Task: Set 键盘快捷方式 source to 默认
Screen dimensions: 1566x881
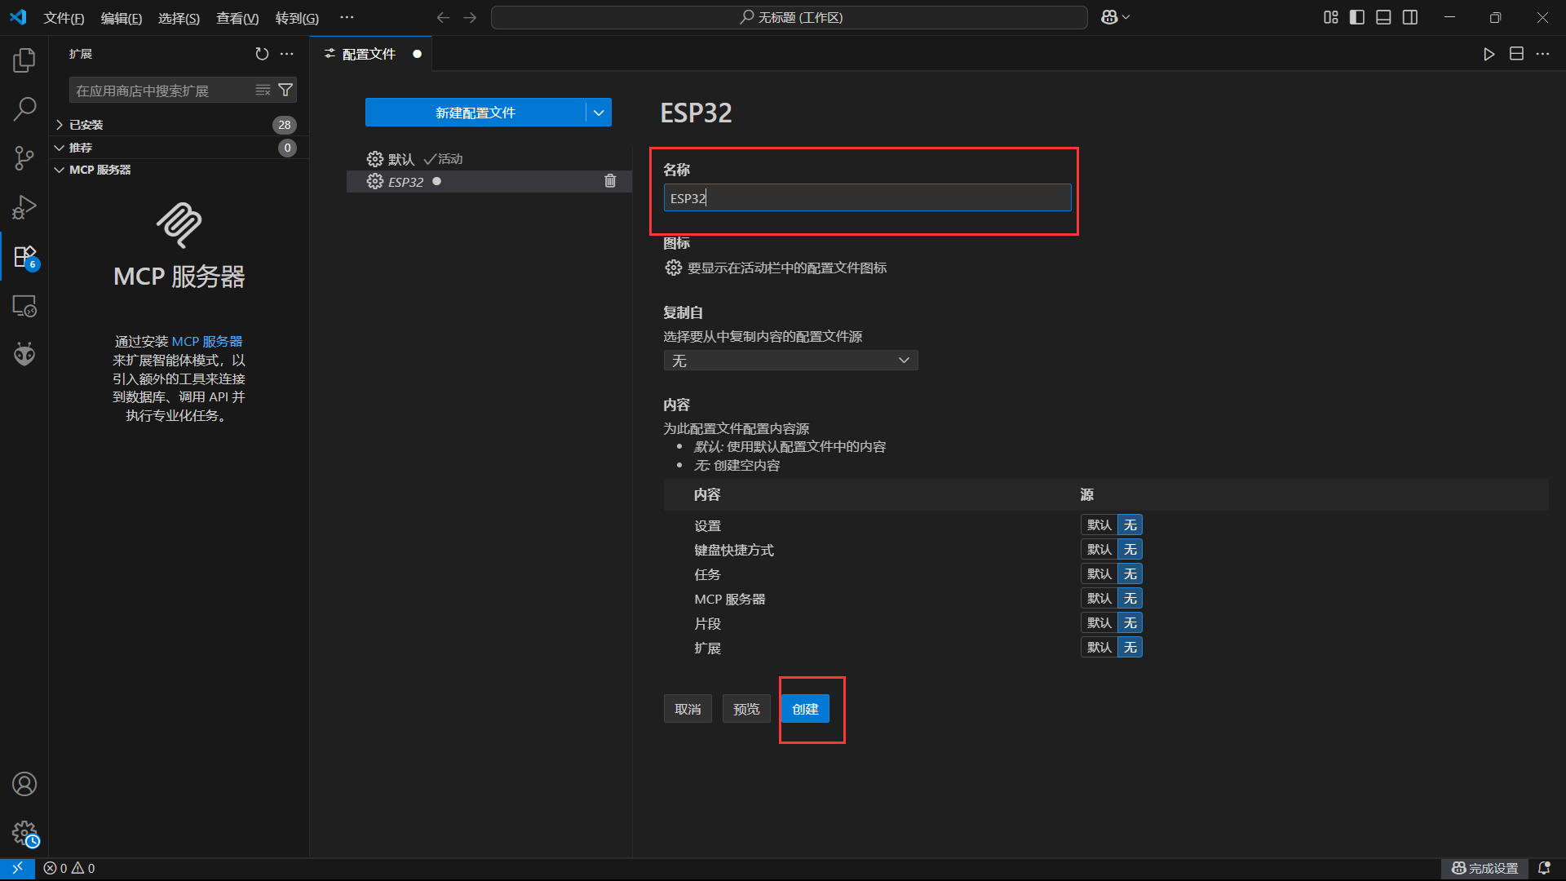Action: point(1099,549)
